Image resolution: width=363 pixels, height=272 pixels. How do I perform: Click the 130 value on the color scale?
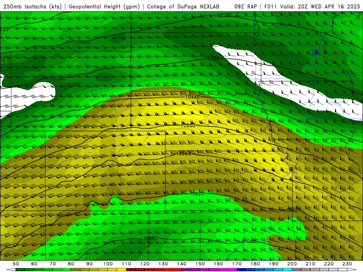pos(163,264)
